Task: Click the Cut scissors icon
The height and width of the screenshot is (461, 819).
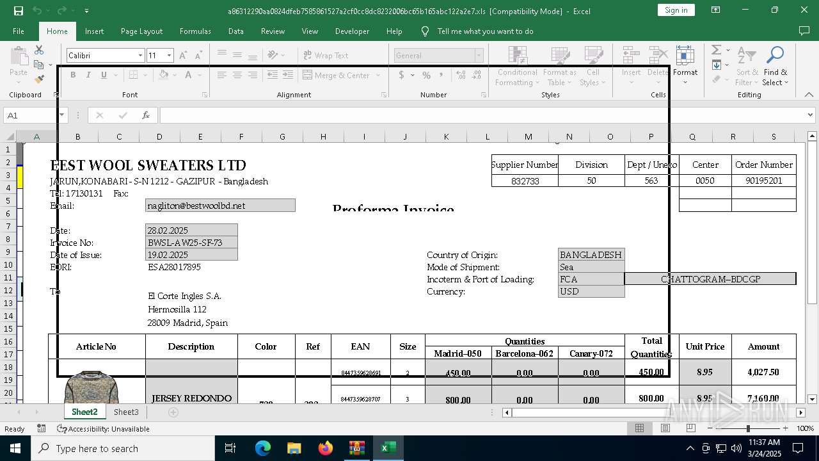Action: (x=39, y=50)
